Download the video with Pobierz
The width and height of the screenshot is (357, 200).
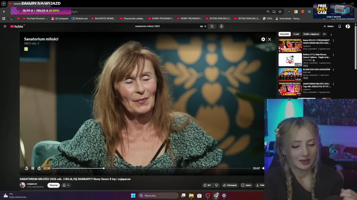coord(260,185)
